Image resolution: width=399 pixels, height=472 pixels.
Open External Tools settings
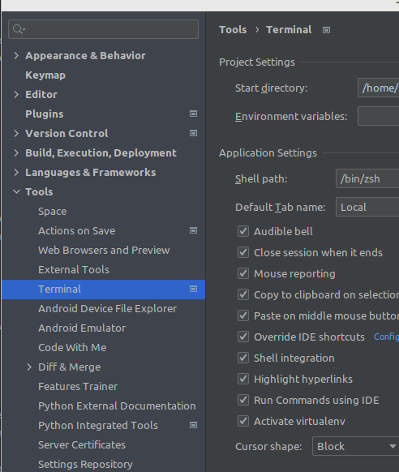click(x=74, y=270)
